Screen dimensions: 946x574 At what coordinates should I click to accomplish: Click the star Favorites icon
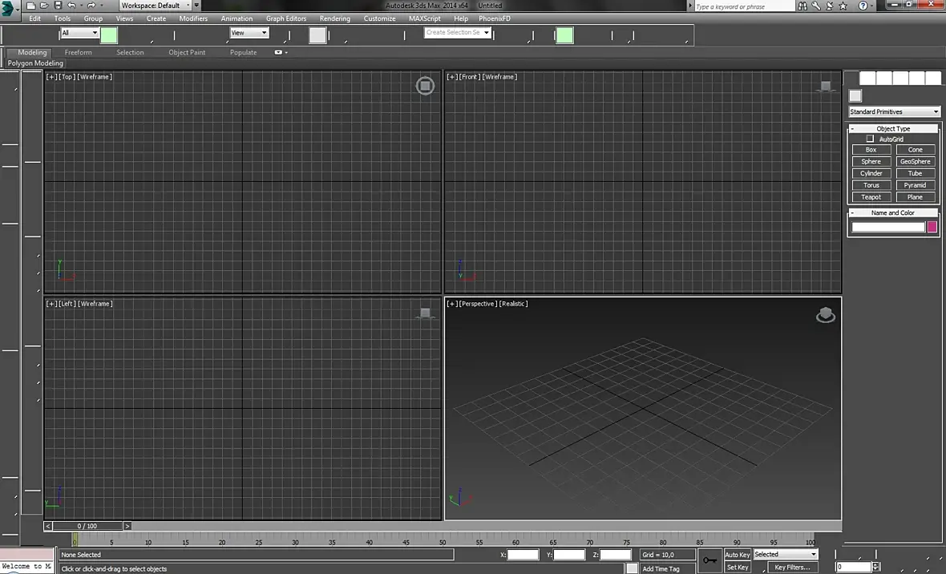click(843, 6)
